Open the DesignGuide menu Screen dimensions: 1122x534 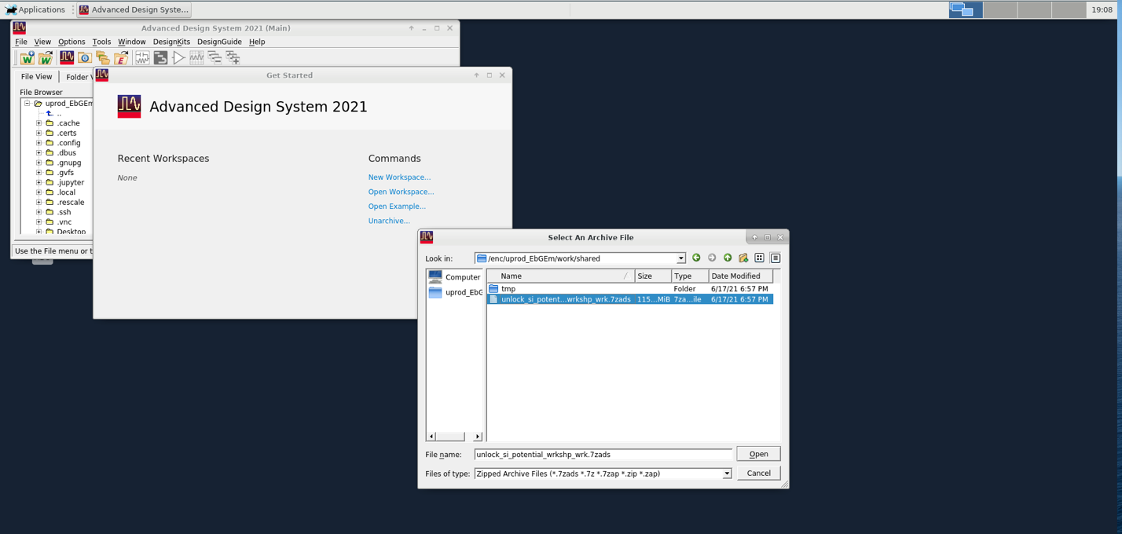219,42
